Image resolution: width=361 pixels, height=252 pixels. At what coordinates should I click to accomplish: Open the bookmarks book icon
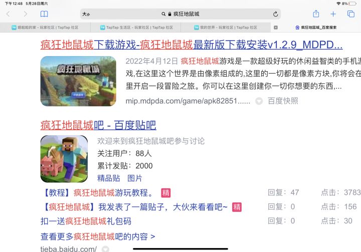44,14
